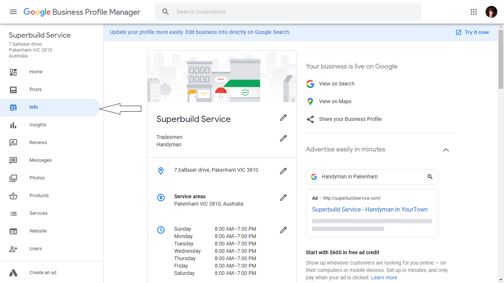Share your Business Profile

[350, 119]
